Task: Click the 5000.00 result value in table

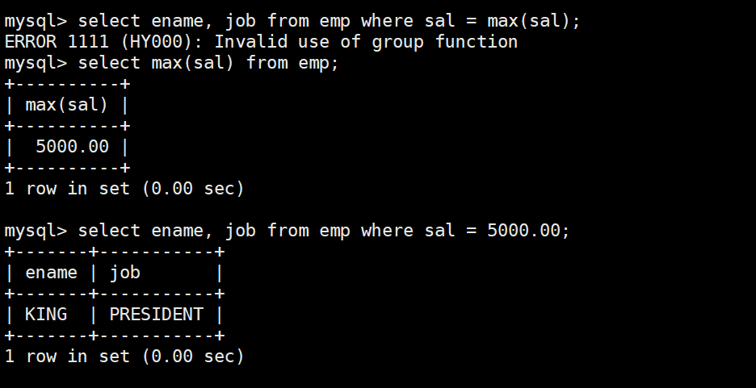Action: pyautogui.click(x=73, y=147)
